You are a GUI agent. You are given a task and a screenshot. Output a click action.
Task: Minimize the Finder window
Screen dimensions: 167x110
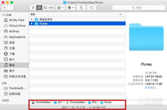pyautogui.click(x=7, y=2)
